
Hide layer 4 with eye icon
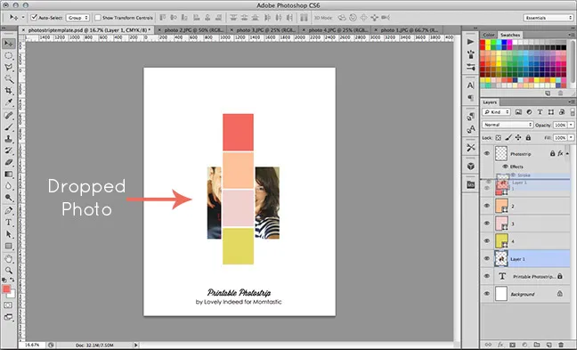pos(487,241)
